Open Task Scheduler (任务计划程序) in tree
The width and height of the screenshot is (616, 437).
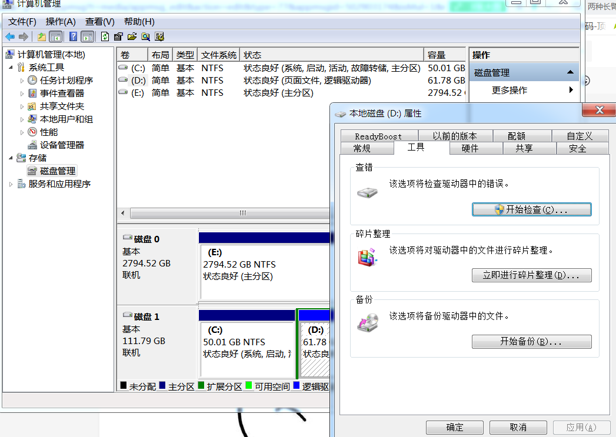tap(66, 81)
